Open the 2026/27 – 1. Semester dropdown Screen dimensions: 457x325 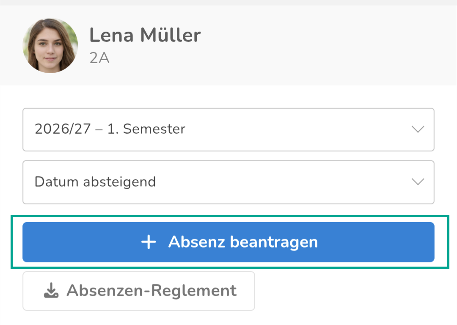pos(228,129)
